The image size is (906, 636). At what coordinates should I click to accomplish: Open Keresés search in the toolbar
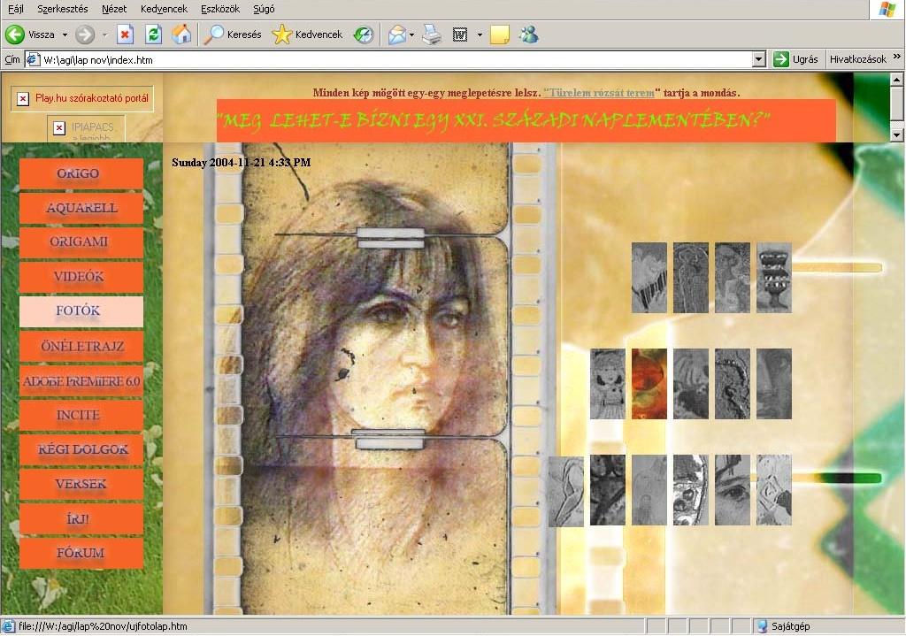click(234, 34)
